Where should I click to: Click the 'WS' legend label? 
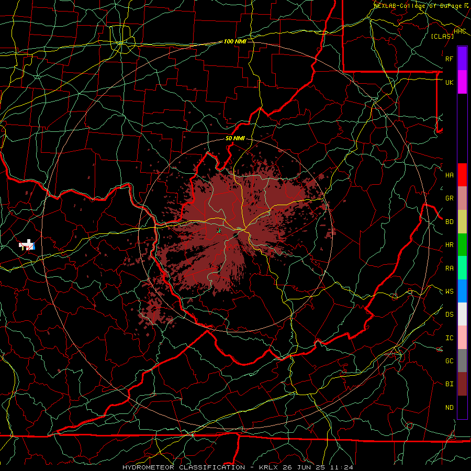pos(449,291)
